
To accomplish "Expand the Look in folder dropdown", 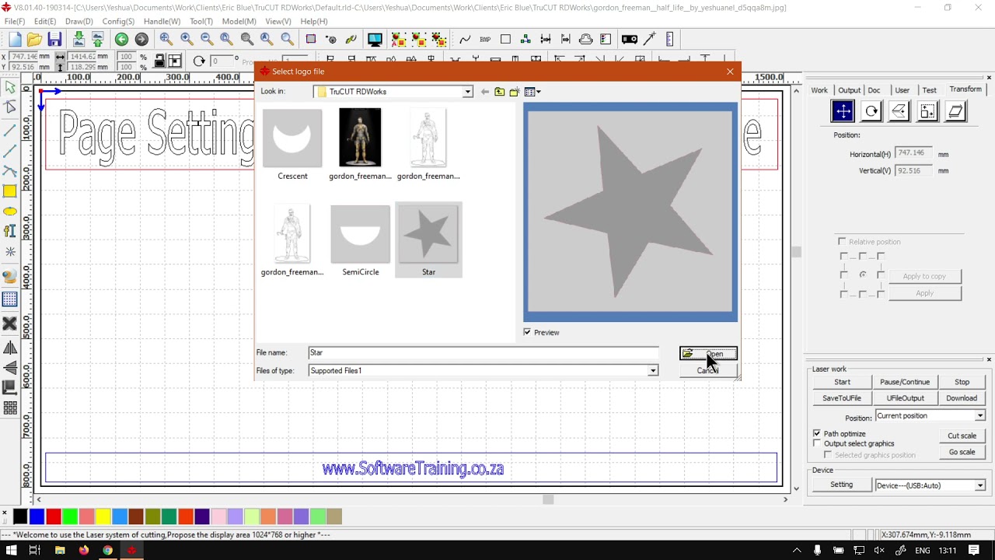I will pyautogui.click(x=467, y=92).
